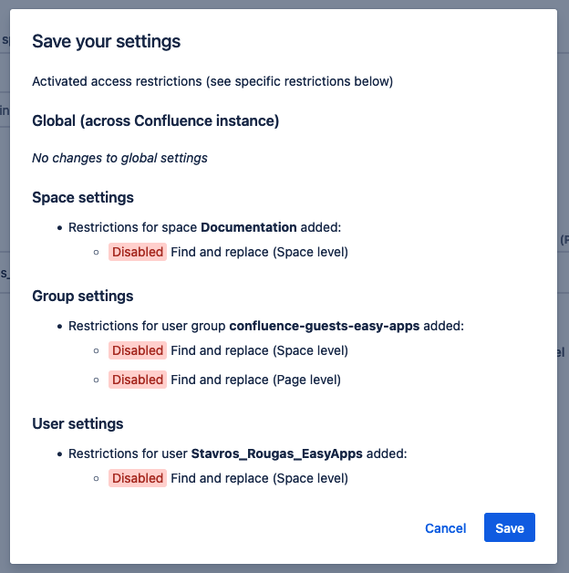The height and width of the screenshot is (573, 569).
Task: Click the Disabled badge under Space settings
Action: click(138, 252)
